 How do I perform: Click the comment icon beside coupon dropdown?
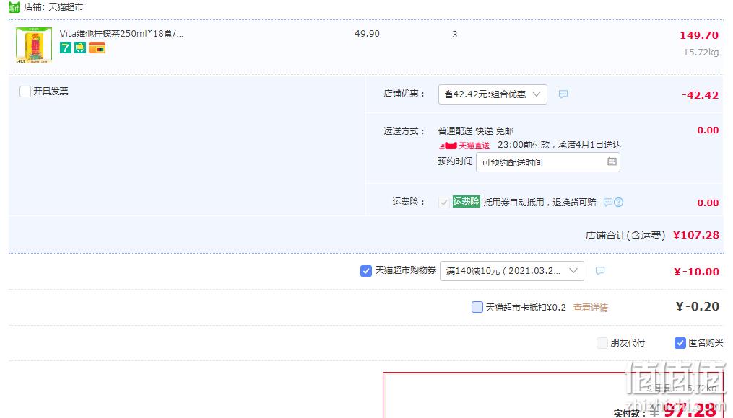point(600,271)
